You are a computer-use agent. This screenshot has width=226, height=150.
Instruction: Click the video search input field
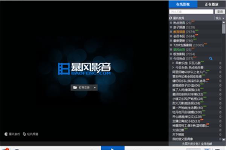191,12
